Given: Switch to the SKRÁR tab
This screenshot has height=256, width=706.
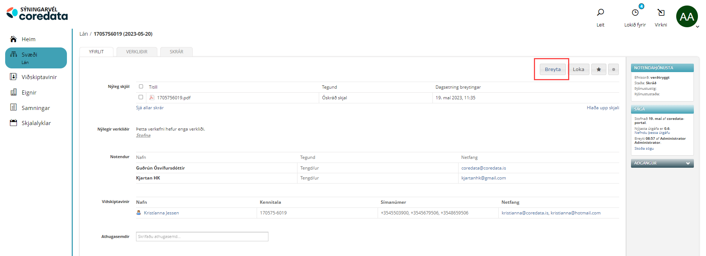Looking at the screenshot, I should coord(176,52).
